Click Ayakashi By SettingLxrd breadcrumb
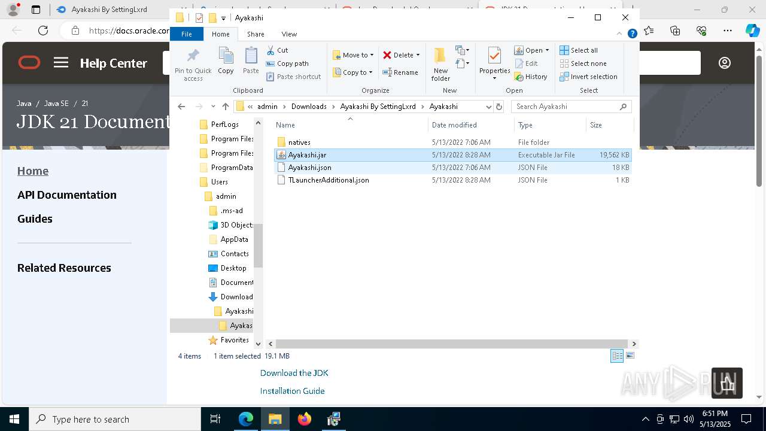The image size is (766, 431). [x=378, y=107]
